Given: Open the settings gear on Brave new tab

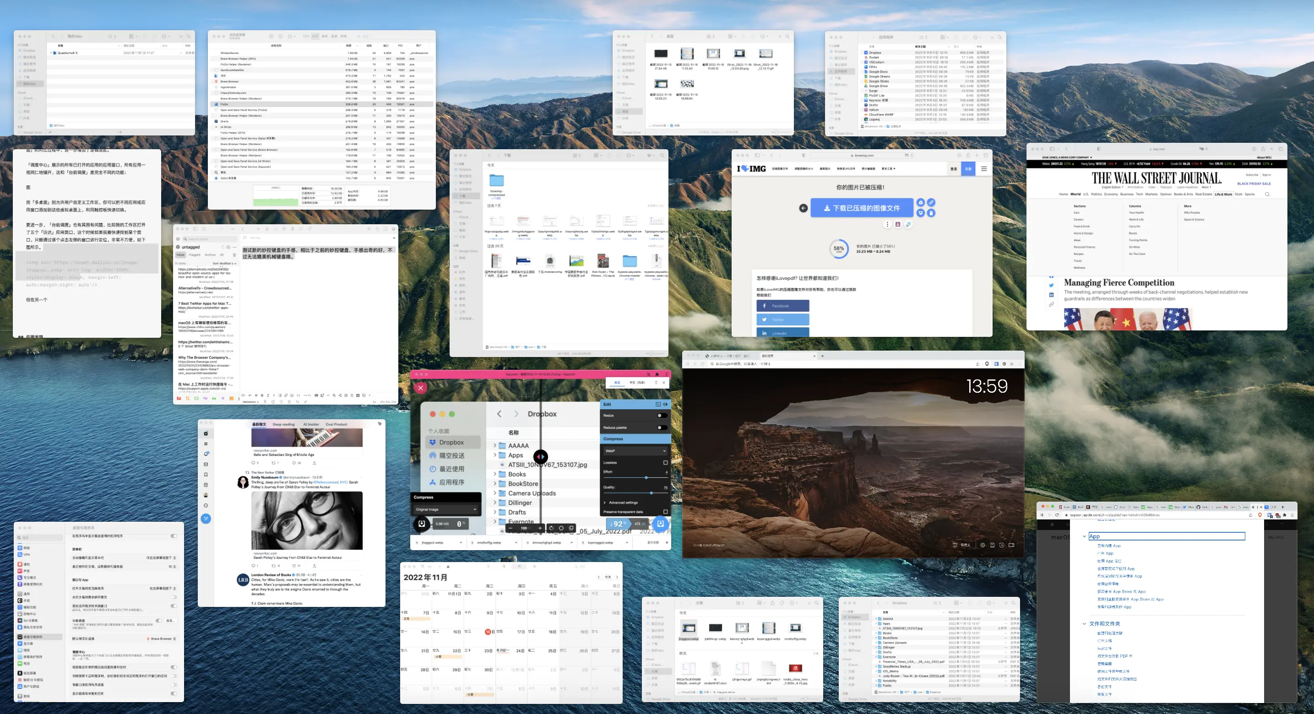Looking at the screenshot, I should [x=983, y=545].
